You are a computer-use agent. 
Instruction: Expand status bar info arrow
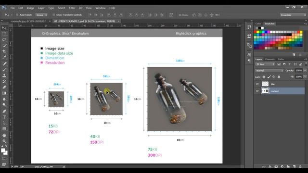coord(64,167)
